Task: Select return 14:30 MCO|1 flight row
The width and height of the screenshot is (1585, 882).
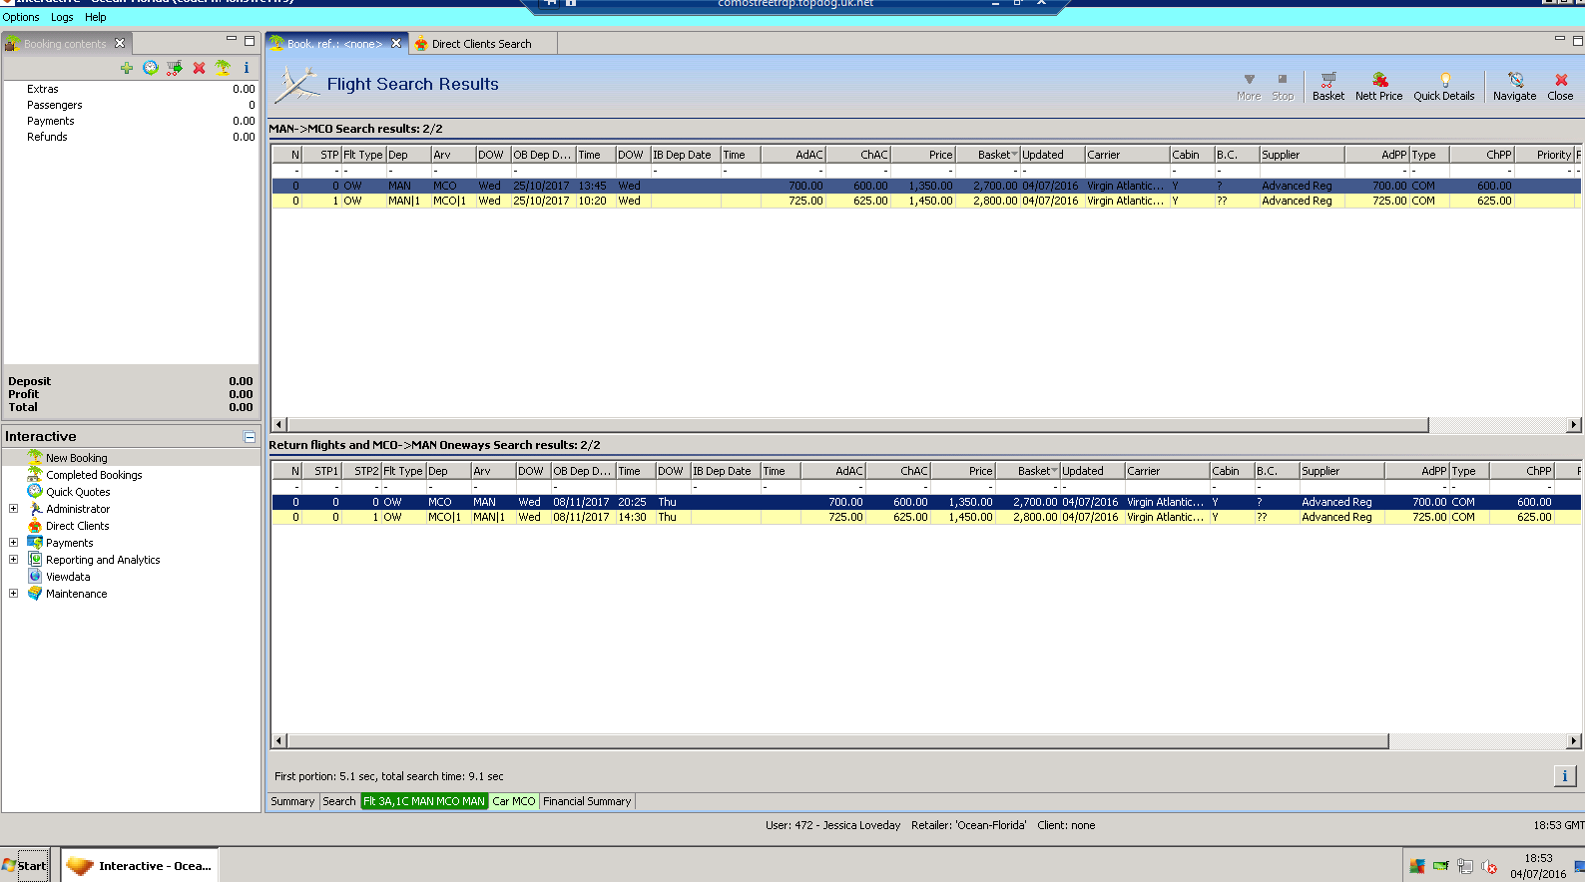Action: click(925, 517)
